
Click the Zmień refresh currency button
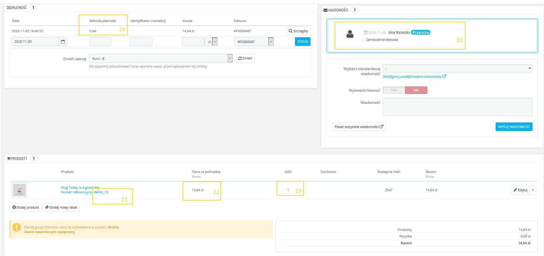pos(245,59)
